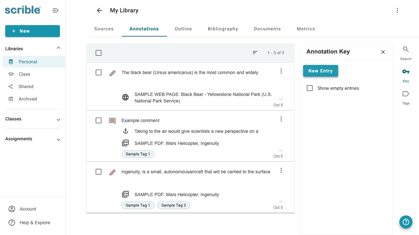Open options menu for Ingenuity annotation
Viewport: 419px width, 235px height.
pos(281,170)
